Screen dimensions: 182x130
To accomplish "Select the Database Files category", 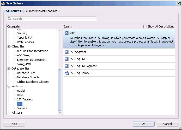I will [26, 73].
